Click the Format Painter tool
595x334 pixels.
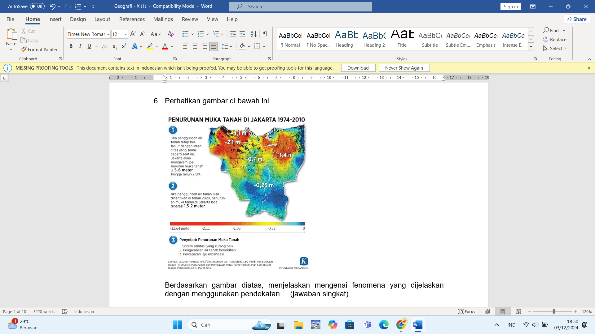(x=39, y=49)
